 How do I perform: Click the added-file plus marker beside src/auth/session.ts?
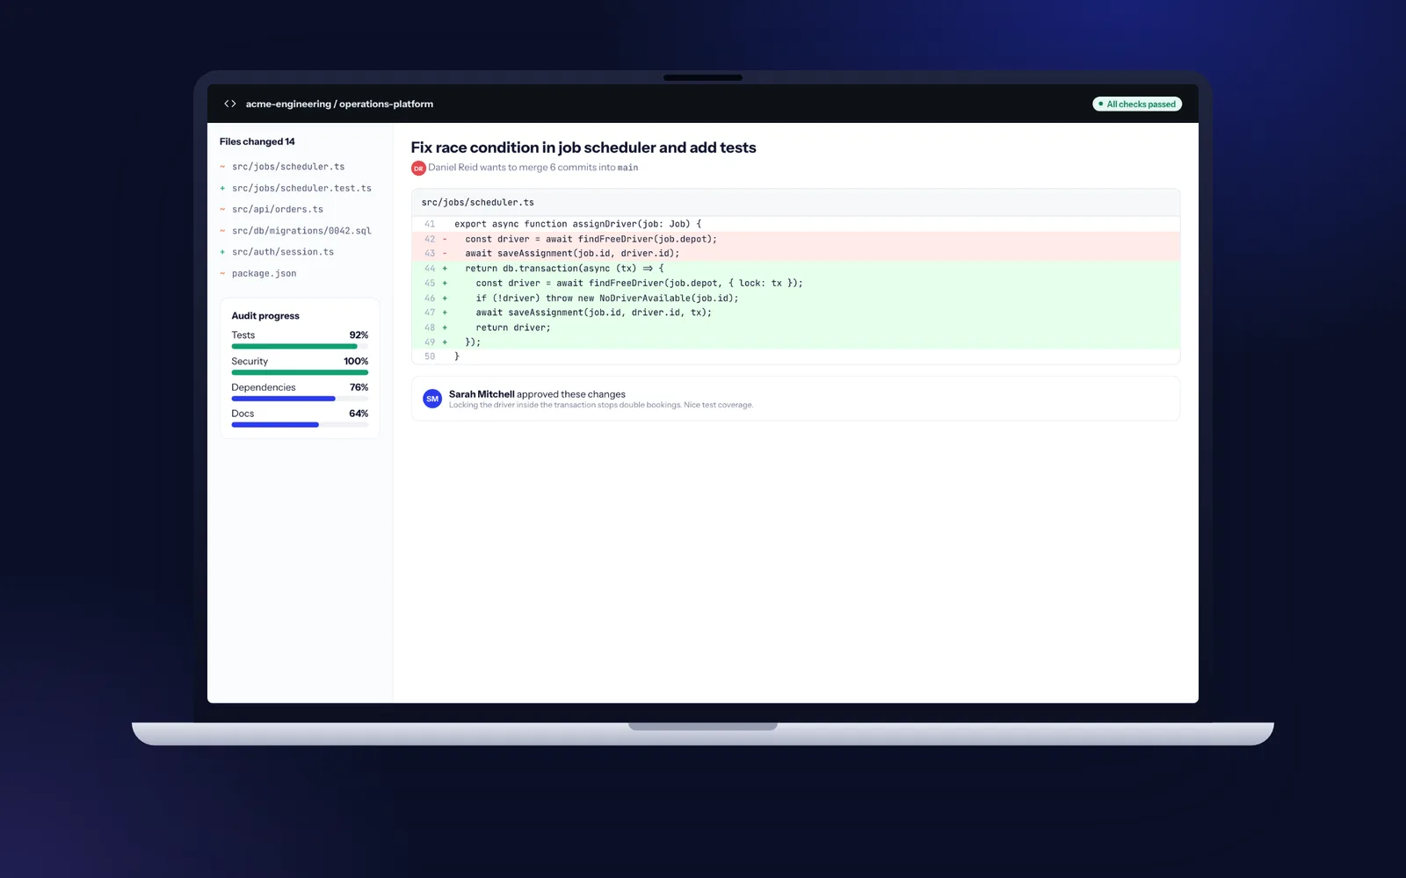(222, 252)
